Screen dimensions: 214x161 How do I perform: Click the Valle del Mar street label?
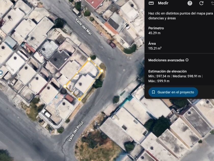[84, 26]
